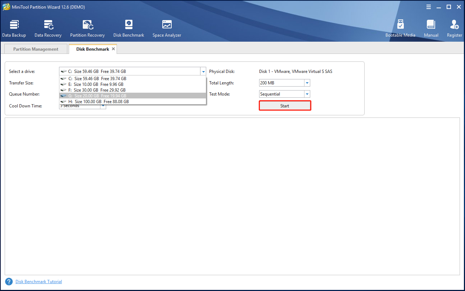The width and height of the screenshot is (465, 291).
Task: Open the Manual
Action: [431, 29]
